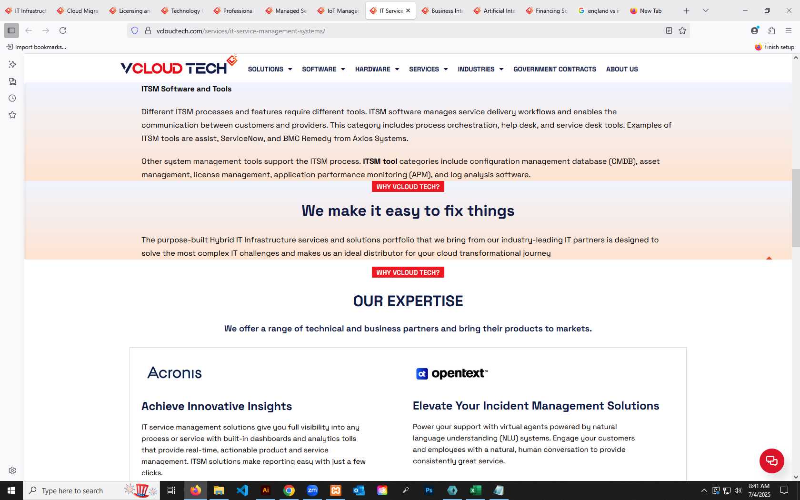Open the list all tabs chevron
The height and width of the screenshot is (500, 800).
(706, 10)
